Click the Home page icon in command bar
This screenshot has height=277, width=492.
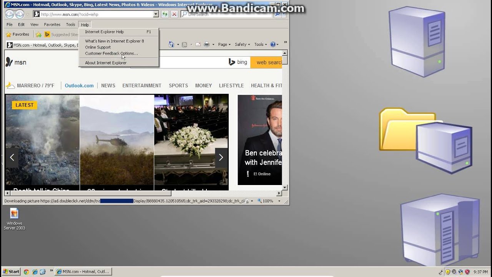(x=171, y=45)
